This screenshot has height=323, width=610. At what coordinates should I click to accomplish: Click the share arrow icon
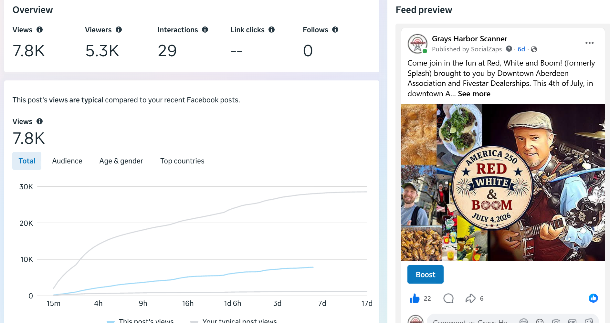tap(470, 298)
